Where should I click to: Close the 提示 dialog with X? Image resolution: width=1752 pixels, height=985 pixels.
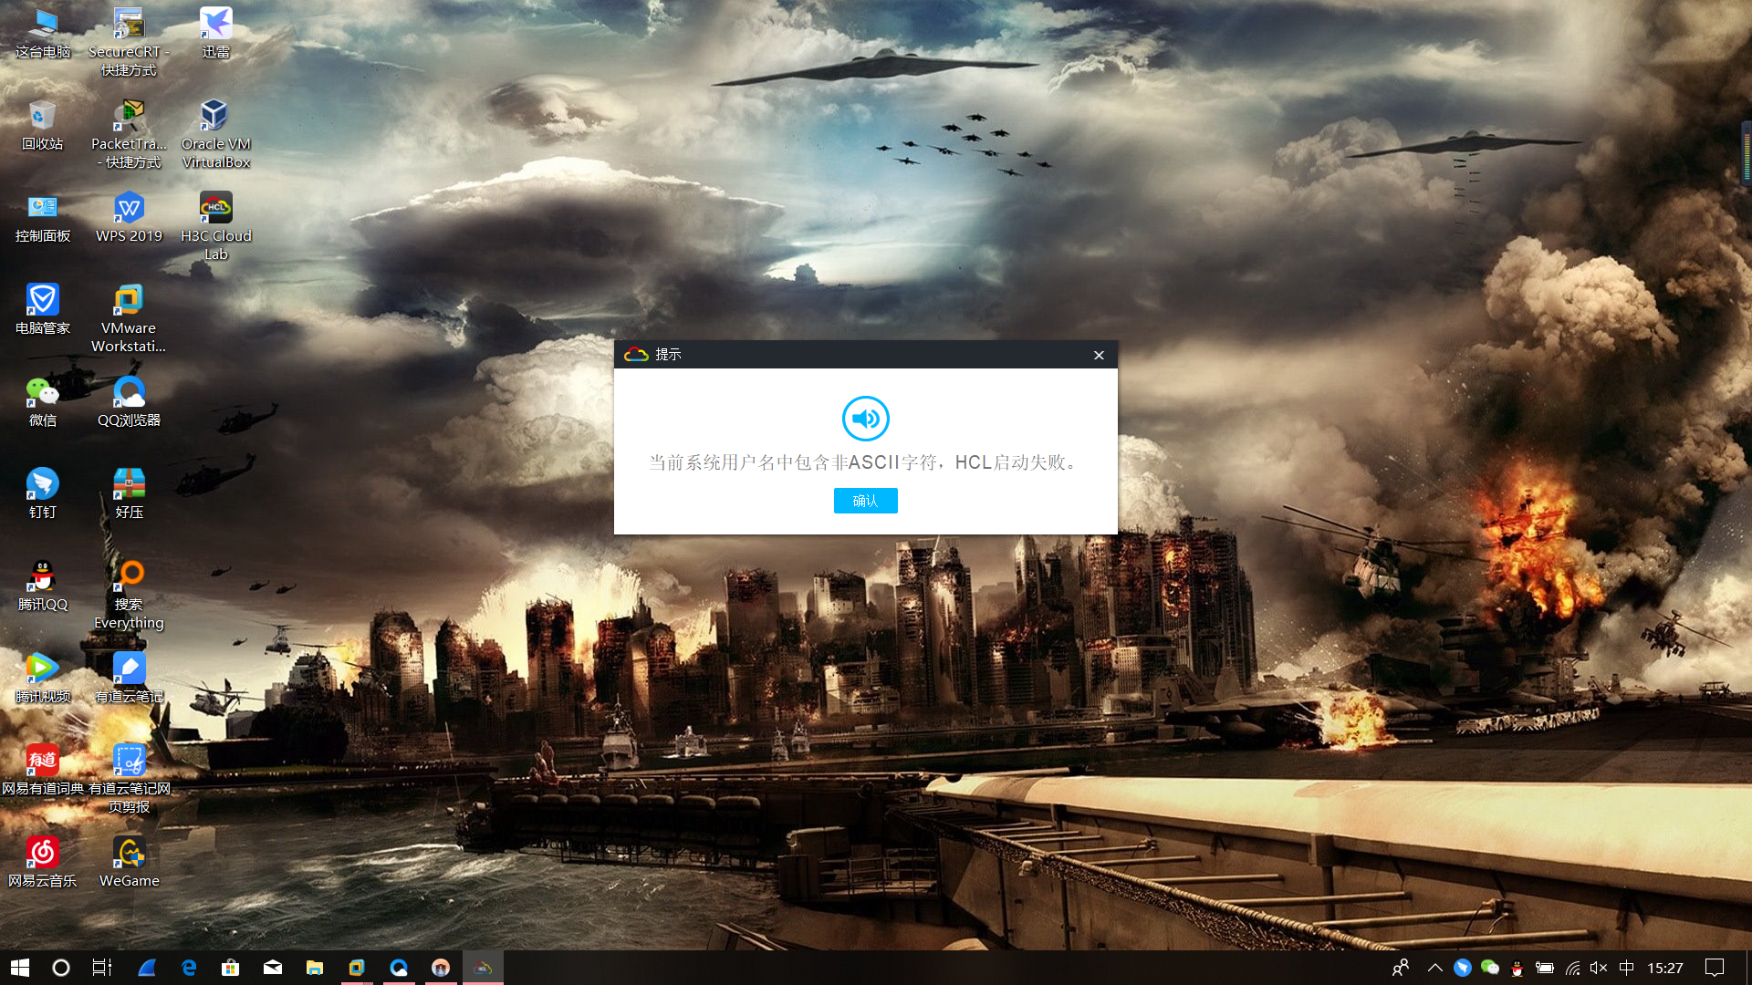1099,355
